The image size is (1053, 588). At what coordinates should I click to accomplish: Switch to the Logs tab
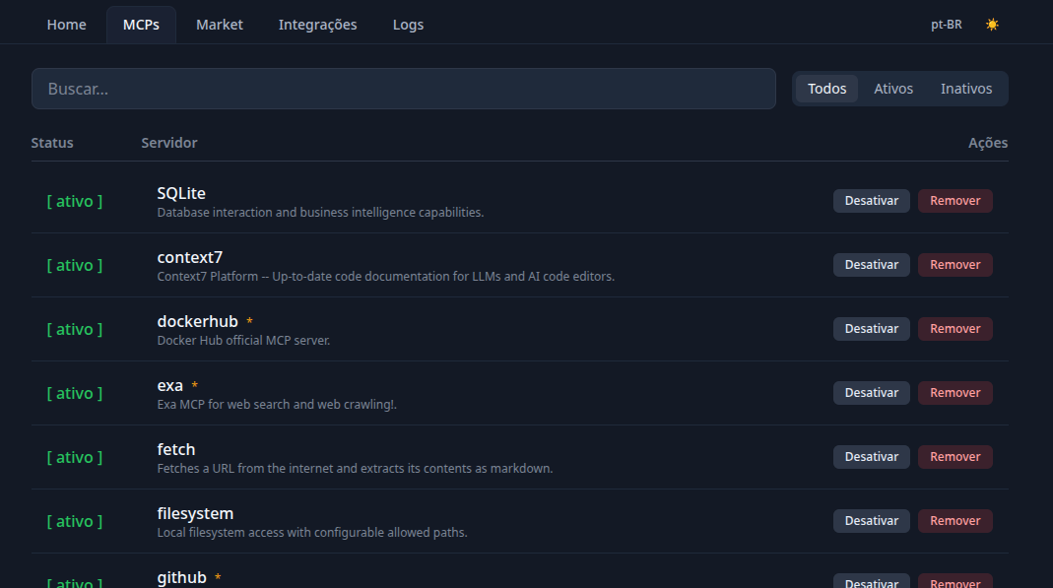[409, 25]
